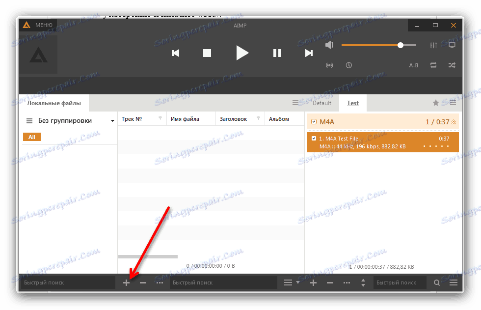Select the All filter button
The height and width of the screenshot is (310, 481).
pos(32,137)
